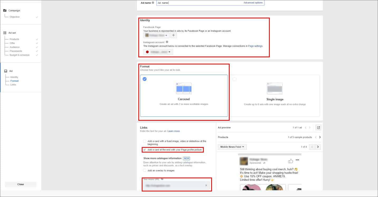Click the Close button
Image resolution: width=378 pixels, height=197 pixels.
21,184
